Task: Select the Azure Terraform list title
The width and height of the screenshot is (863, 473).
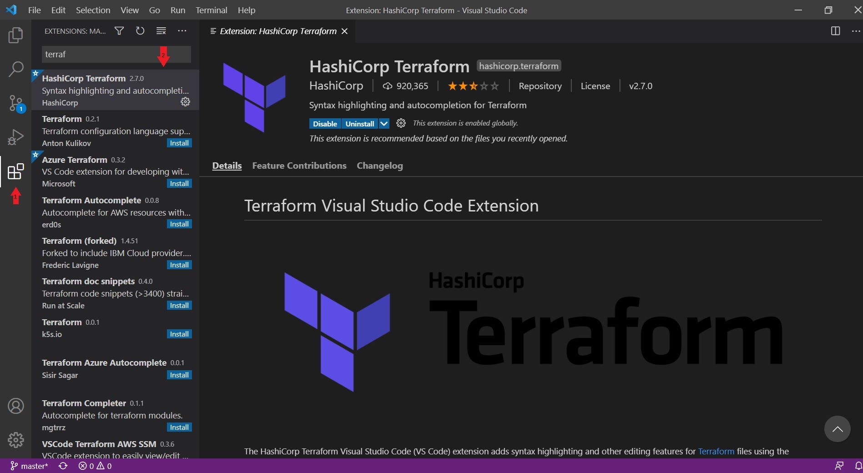Action: pyautogui.click(x=75, y=160)
